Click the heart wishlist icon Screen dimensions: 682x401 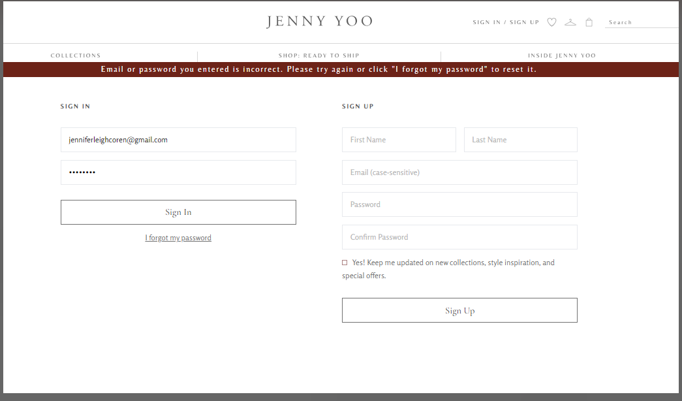(x=551, y=22)
